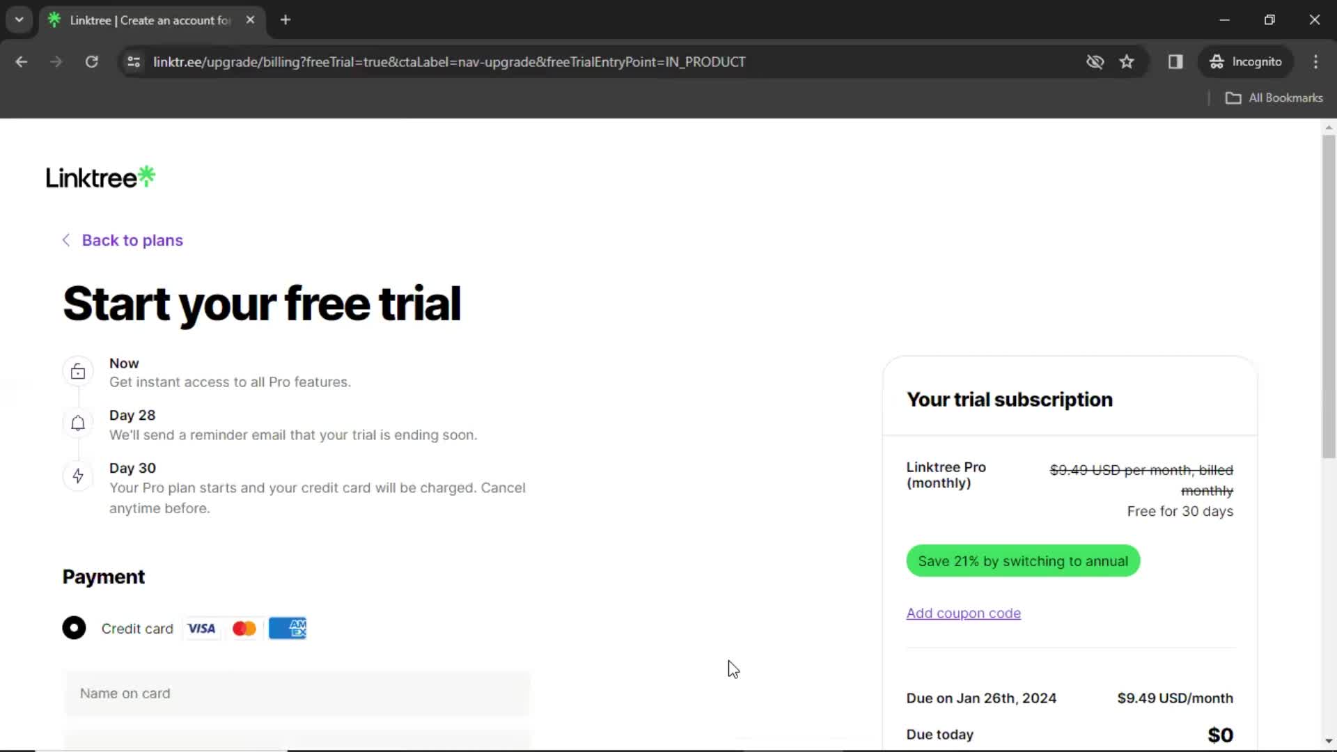Expand the tab search dropdown
This screenshot has height=752, width=1337.
(x=19, y=20)
